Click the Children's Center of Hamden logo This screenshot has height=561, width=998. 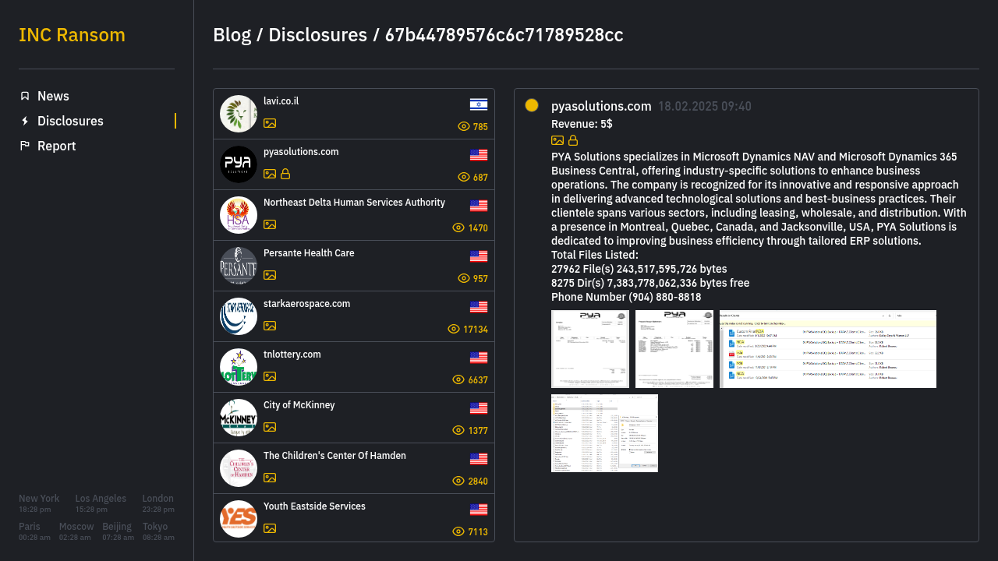(239, 468)
